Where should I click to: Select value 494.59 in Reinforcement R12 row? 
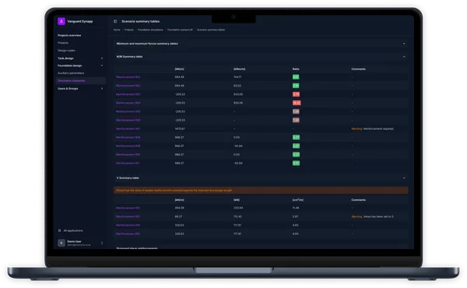point(179,208)
